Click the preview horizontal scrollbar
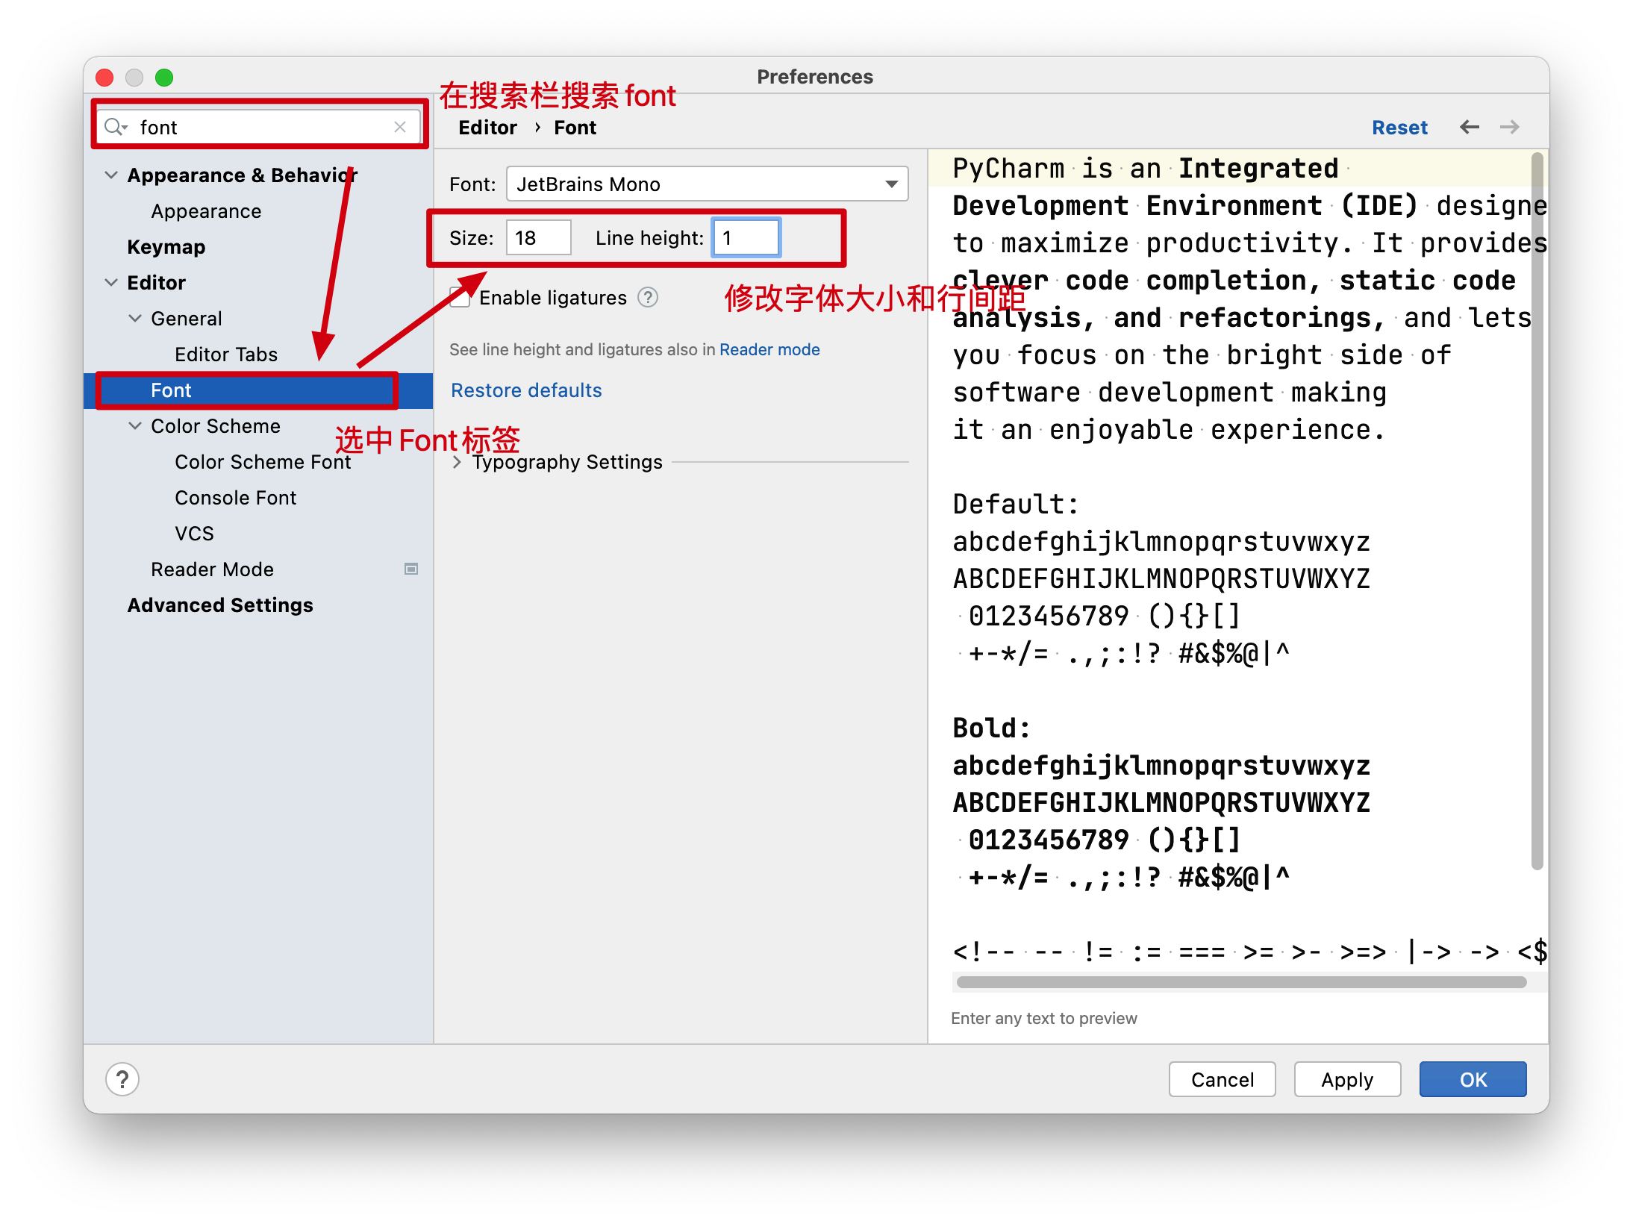 [x=1240, y=982]
